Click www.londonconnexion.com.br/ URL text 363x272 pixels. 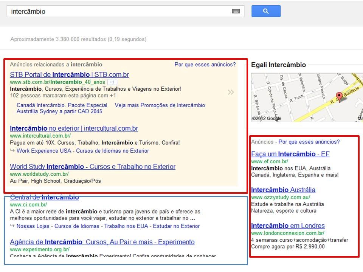coord(288,233)
